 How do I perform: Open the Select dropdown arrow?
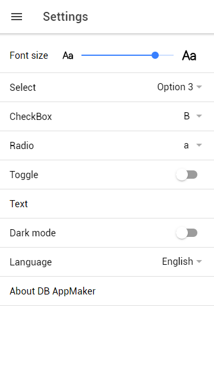pos(199,87)
